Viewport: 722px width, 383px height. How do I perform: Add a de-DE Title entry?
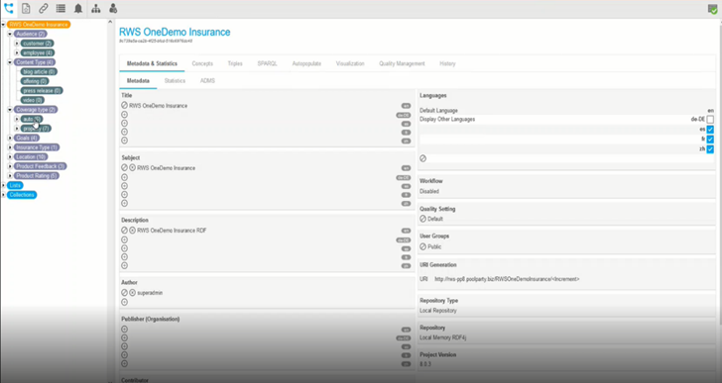point(124,115)
